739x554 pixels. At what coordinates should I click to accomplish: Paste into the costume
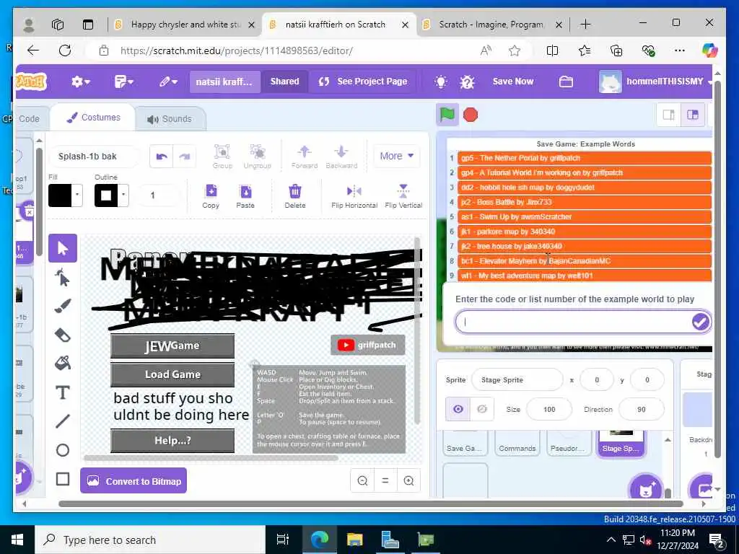tap(245, 196)
